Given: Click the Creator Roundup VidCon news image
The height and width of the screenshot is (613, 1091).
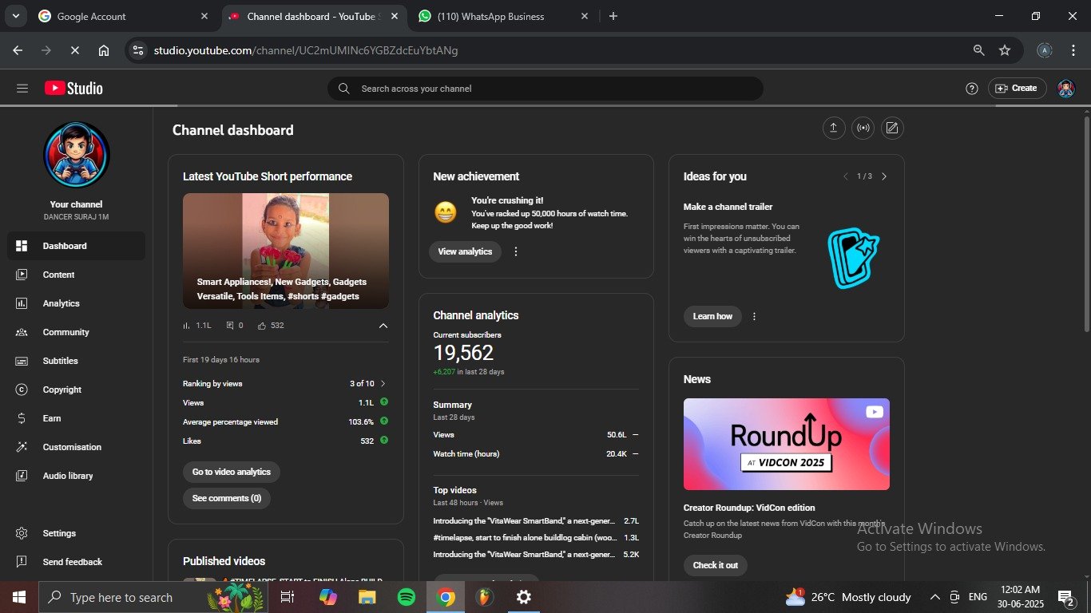Looking at the screenshot, I should point(787,444).
